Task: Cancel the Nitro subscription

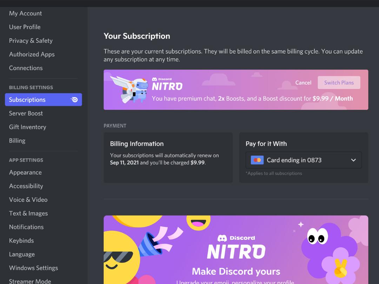Action: pos(303,83)
